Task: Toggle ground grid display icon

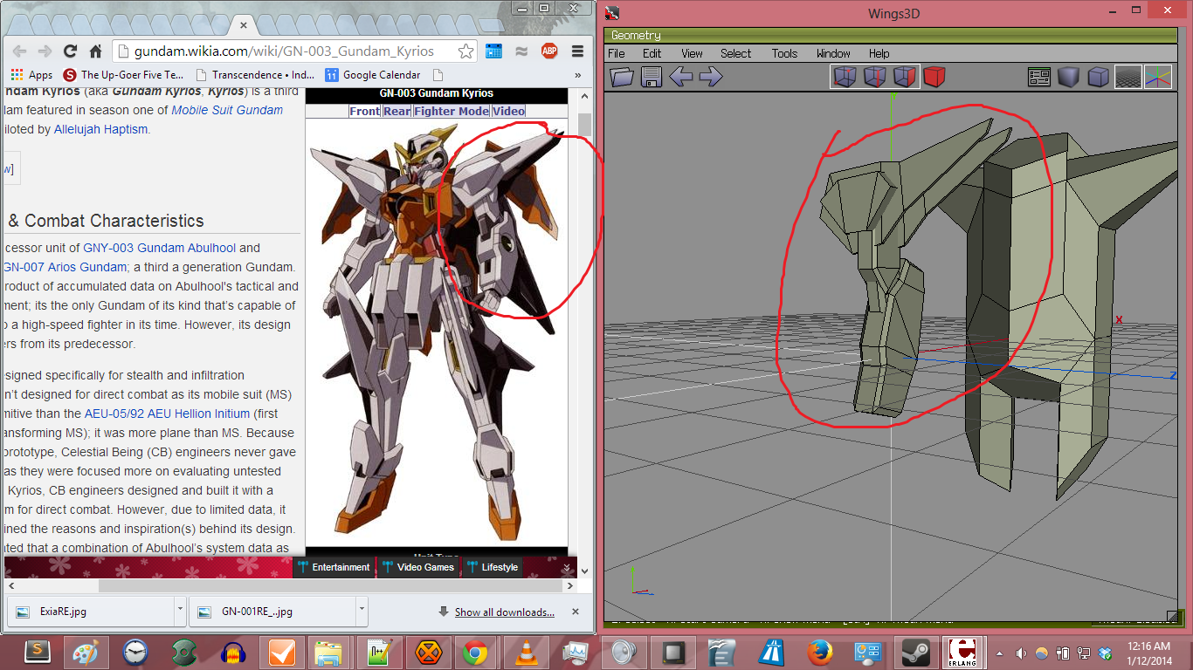Action: [x=1128, y=77]
